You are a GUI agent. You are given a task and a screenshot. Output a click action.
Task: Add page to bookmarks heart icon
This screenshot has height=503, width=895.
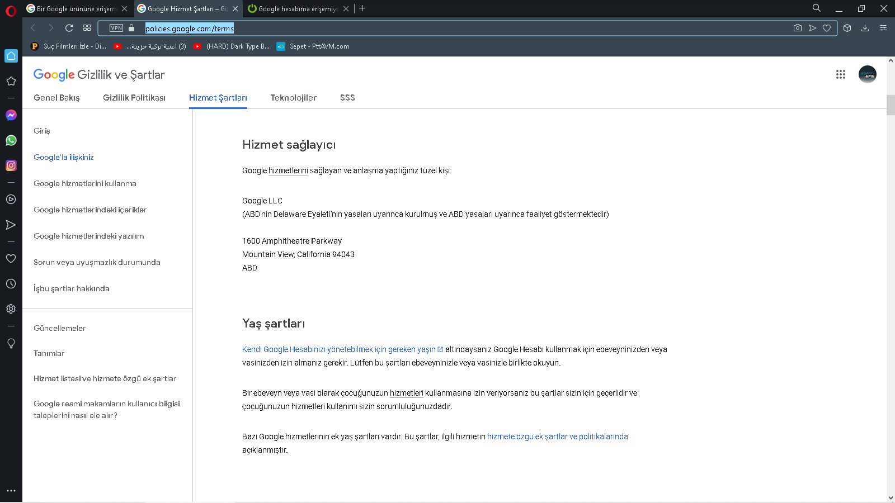827,28
